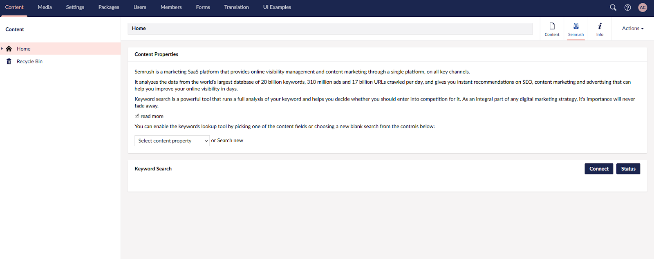Select the Home item in the tree
The width and height of the screenshot is (654, 259).
tap(60, 49)
